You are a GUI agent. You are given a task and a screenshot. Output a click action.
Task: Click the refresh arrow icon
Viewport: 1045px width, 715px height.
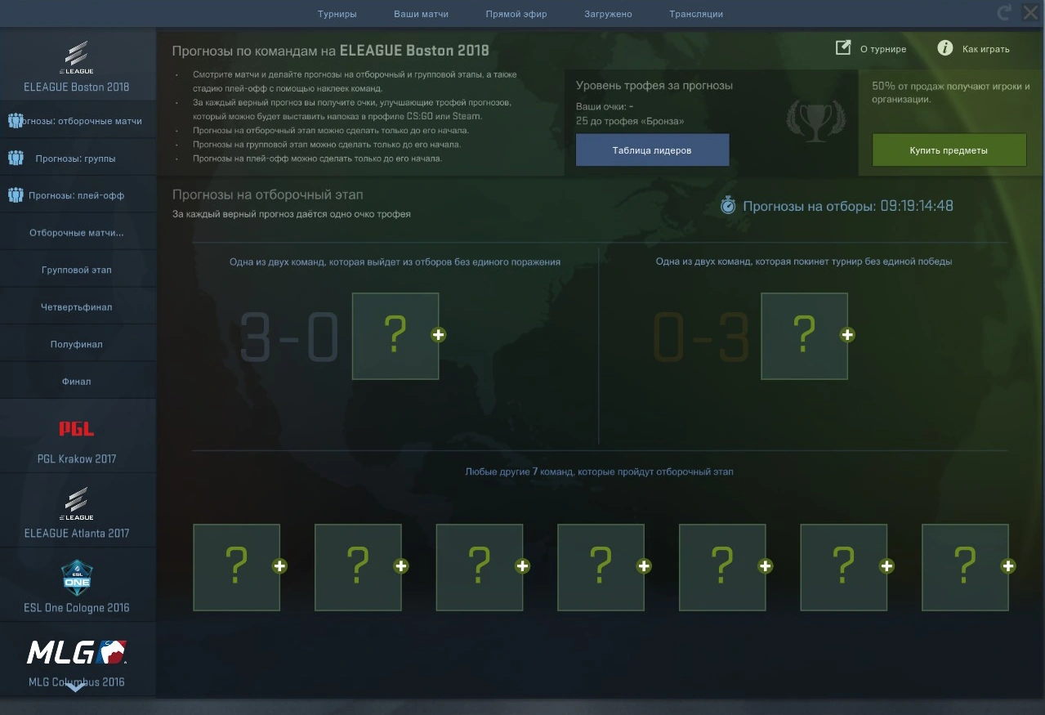pos(1004,13)
